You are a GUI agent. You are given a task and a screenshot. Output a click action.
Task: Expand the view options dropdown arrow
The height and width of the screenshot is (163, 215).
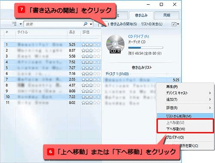point(21,24)
